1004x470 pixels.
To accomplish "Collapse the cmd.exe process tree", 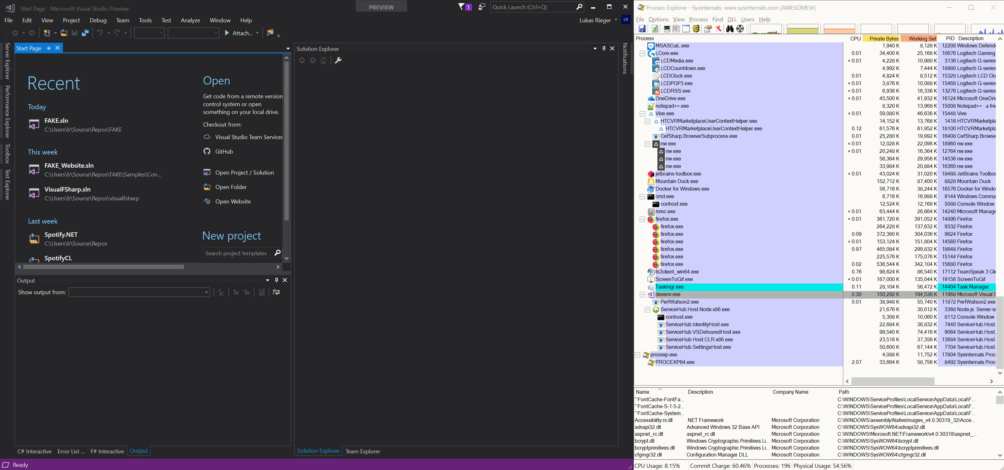I will pyautogui.click(x=642, y=197).
